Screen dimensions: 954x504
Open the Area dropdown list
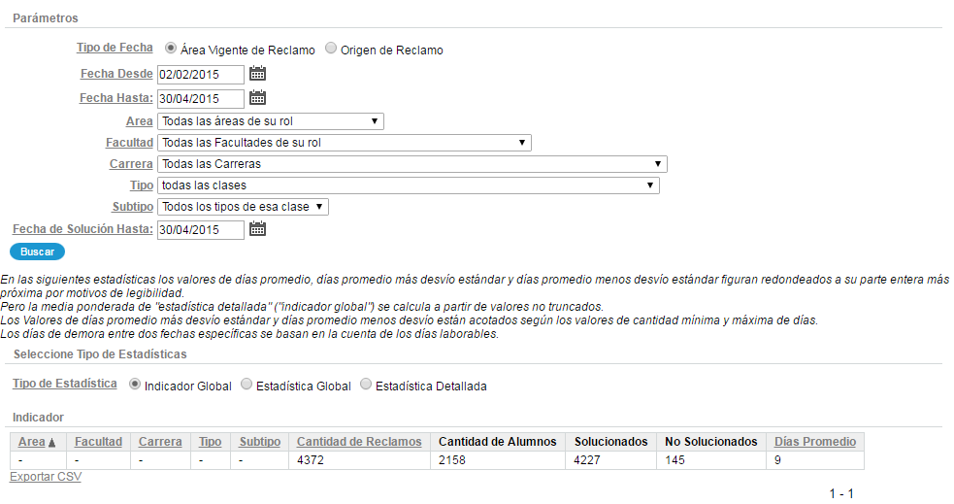tap(270, 121)
